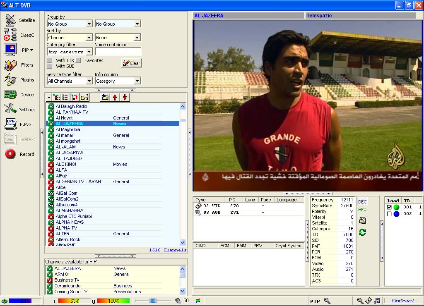Click the notepad icon below HEX
The height and width of the screenshot is (306, 424).
click(x=362, y=221)
